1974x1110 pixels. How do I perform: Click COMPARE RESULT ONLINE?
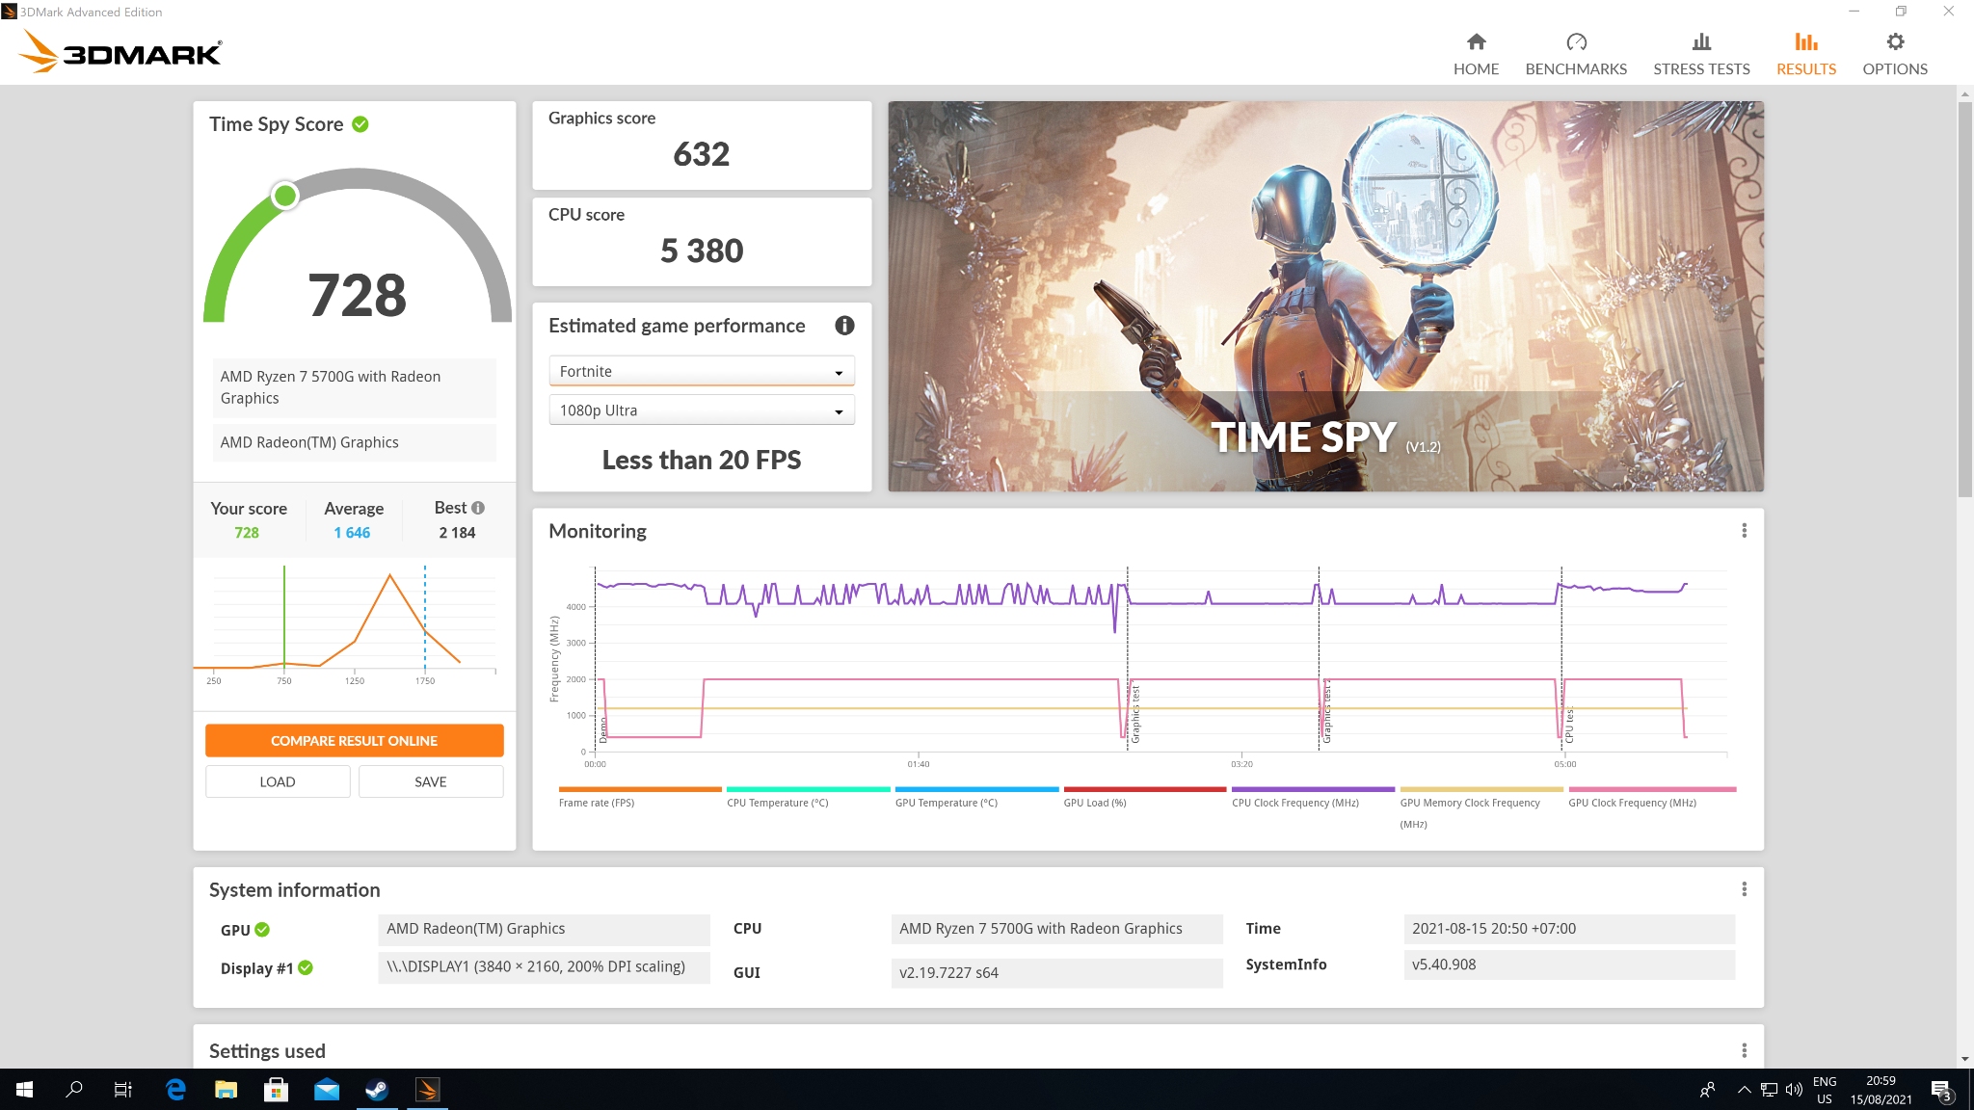[354, 740]
